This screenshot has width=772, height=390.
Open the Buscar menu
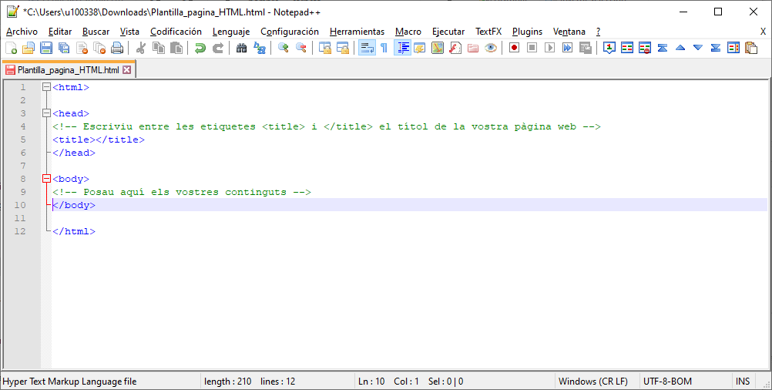click(x=96, y=32)
